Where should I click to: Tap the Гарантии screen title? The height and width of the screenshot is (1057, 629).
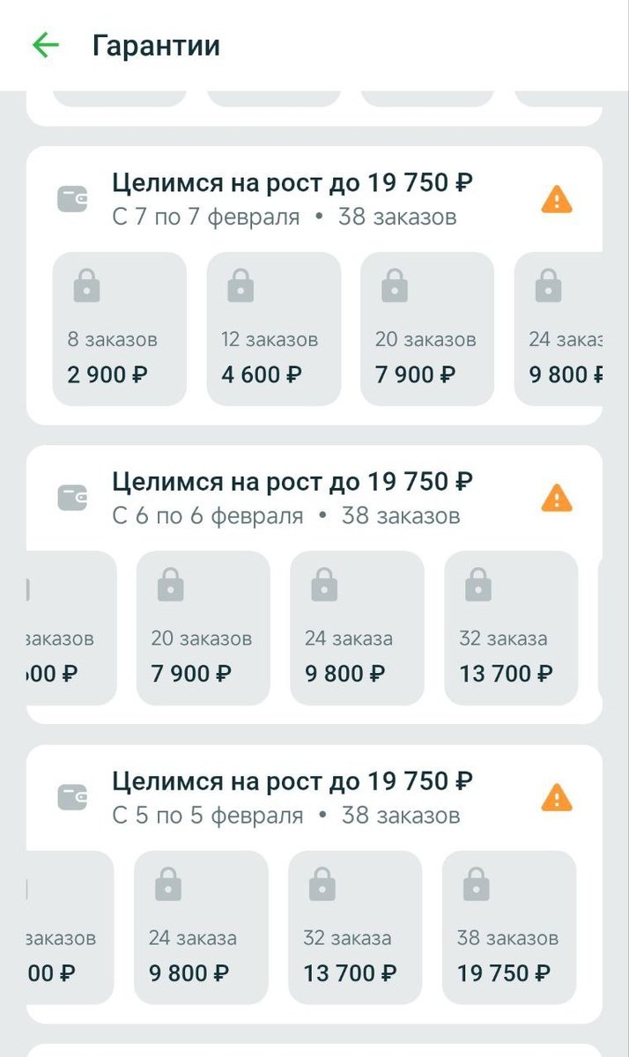pyautogui.click(x=155, y=44)
